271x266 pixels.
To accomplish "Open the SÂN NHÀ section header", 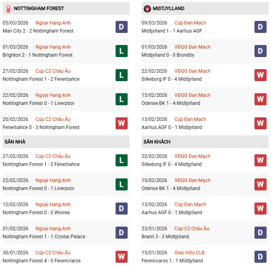I will click(x=15, y=142).
